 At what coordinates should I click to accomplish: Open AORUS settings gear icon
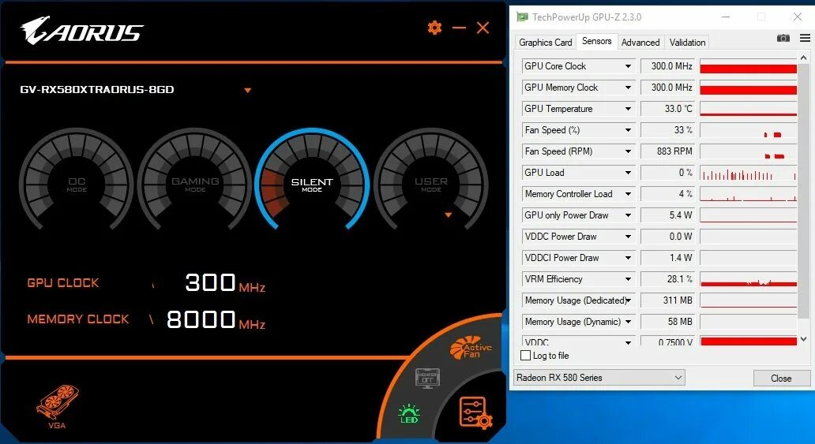[434, 28]
